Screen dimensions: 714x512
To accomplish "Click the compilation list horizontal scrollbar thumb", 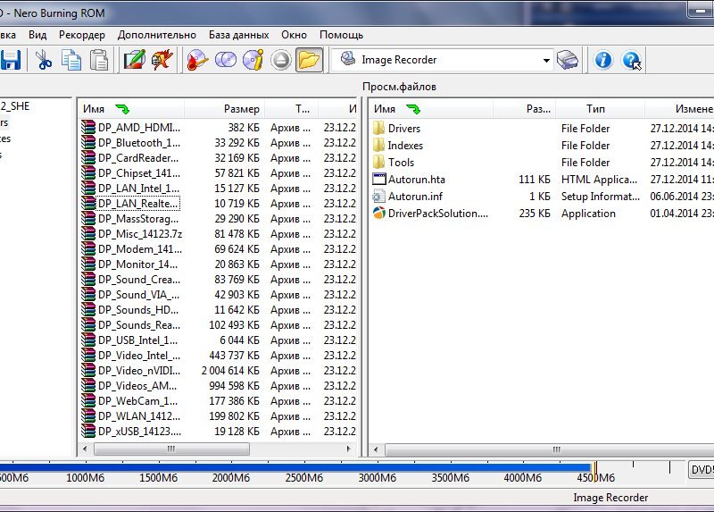I will click(x=171, y=449).
